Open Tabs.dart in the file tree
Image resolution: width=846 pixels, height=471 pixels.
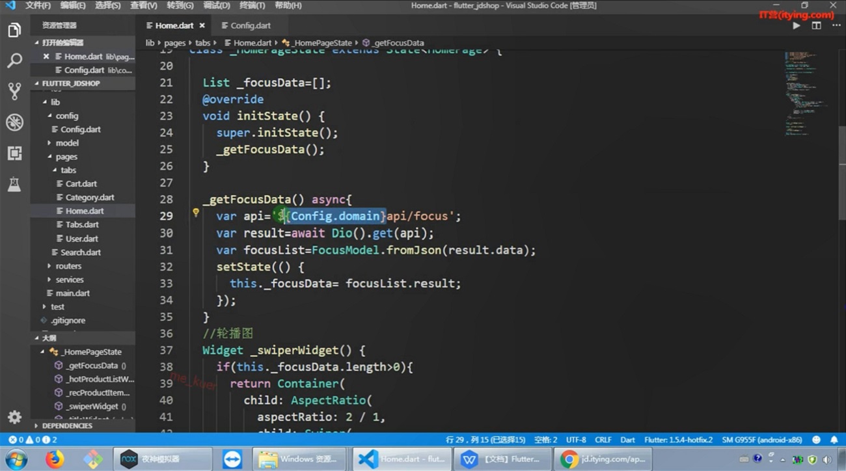click(x=82, y=225)
